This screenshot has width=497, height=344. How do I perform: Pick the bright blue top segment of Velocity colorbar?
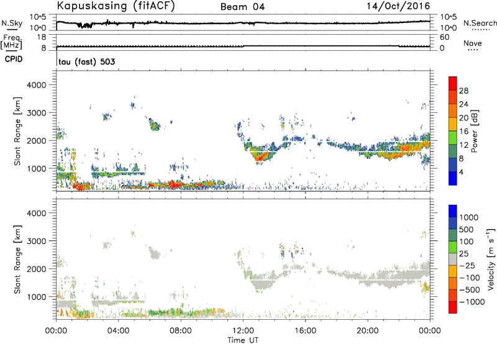[x=453, y=211]
